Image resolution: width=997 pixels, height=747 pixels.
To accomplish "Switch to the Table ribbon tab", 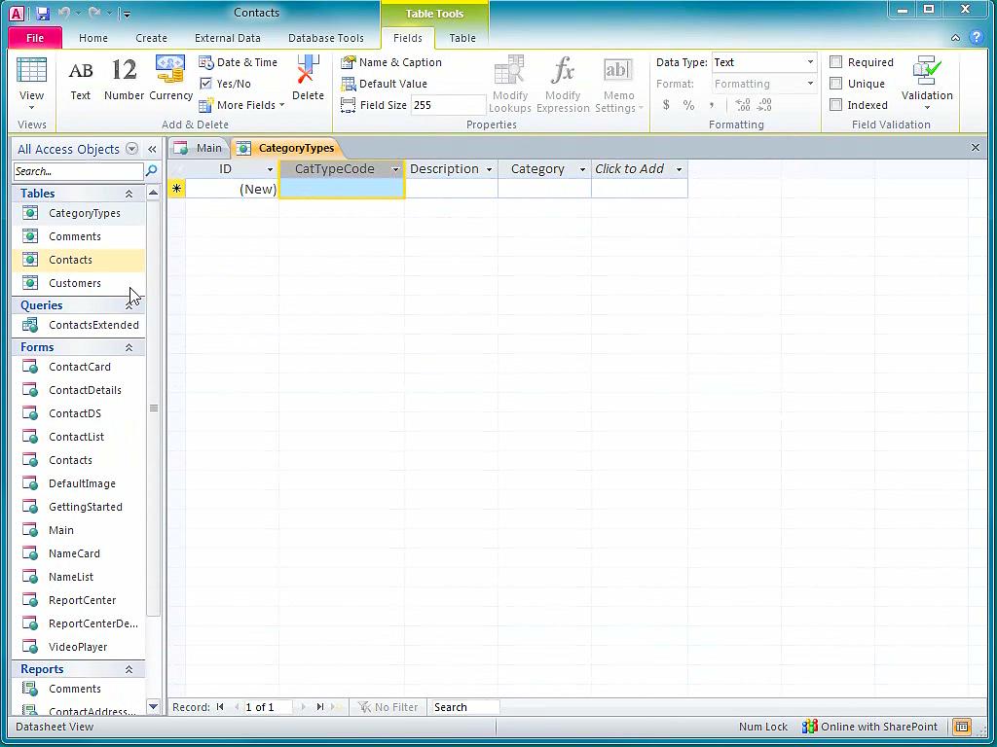I will 462,38.
